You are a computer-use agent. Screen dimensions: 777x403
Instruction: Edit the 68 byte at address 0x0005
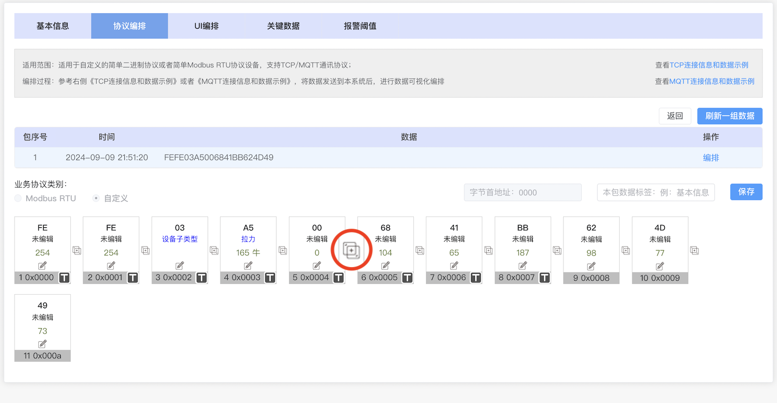click(385, 266)
